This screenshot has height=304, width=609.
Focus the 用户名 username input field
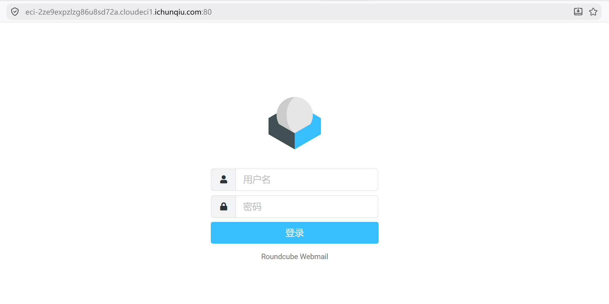pos(307,180)
